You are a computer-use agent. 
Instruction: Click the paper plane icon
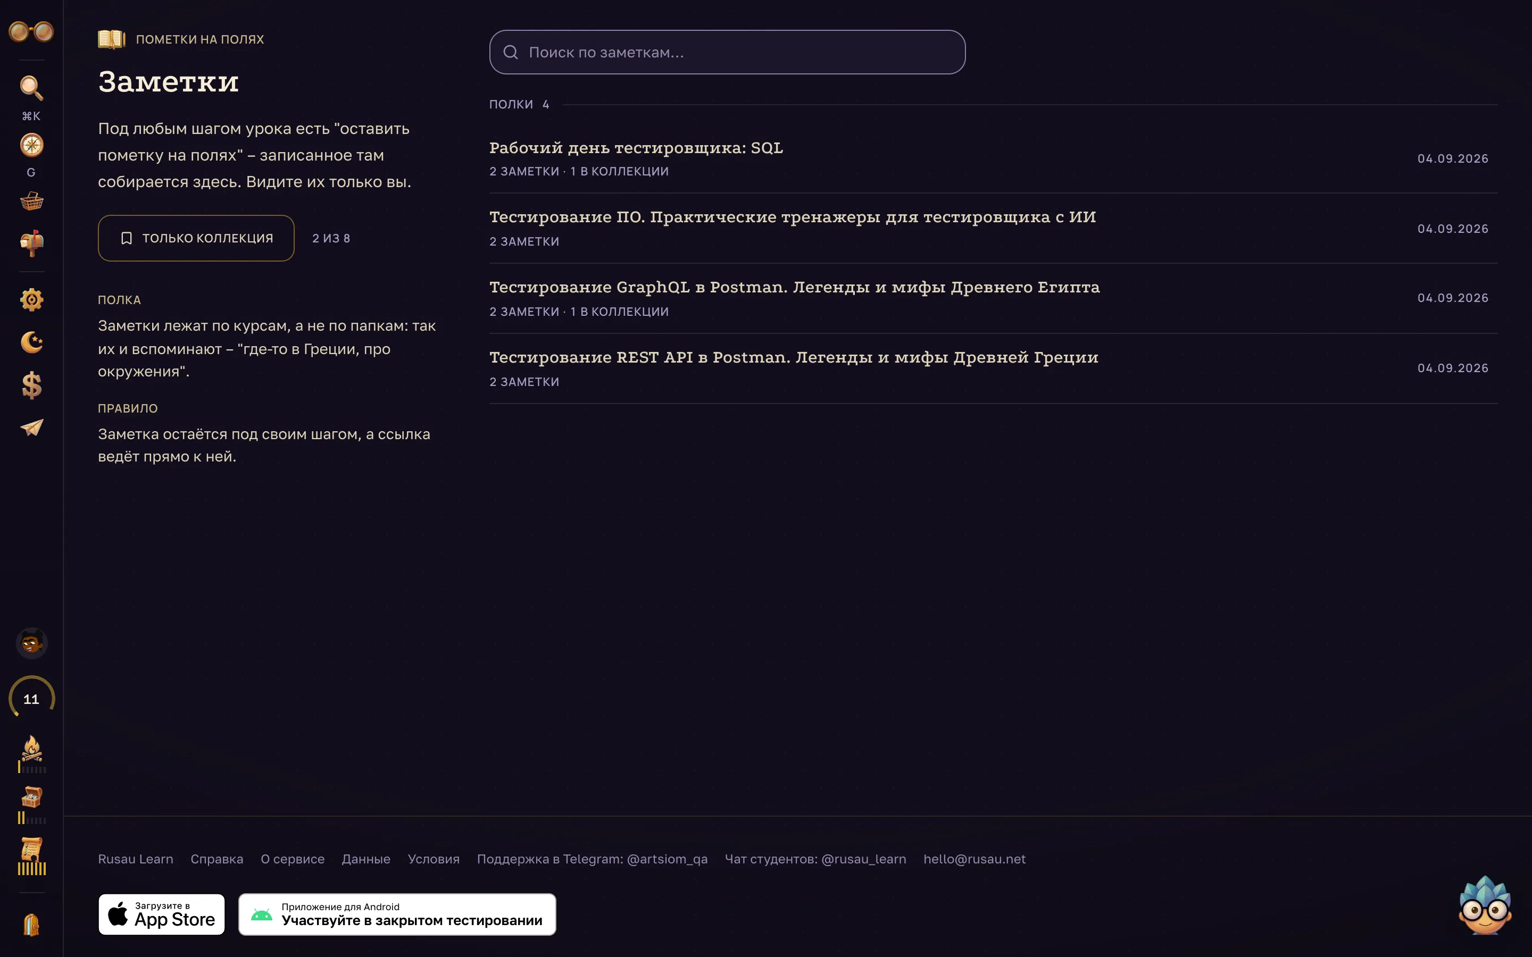(x=31, y=428)
